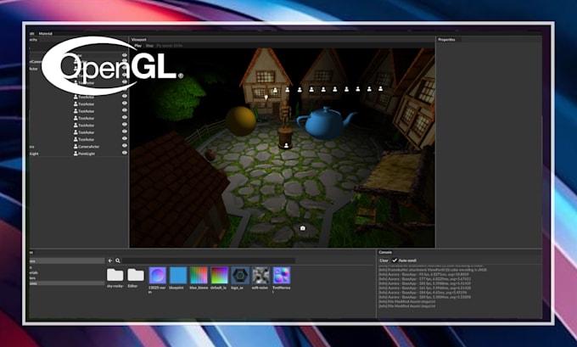Screen dimensions: 577x347
Task: Hide CameraActor with its eye icon
Action: [x=125, y=146]
